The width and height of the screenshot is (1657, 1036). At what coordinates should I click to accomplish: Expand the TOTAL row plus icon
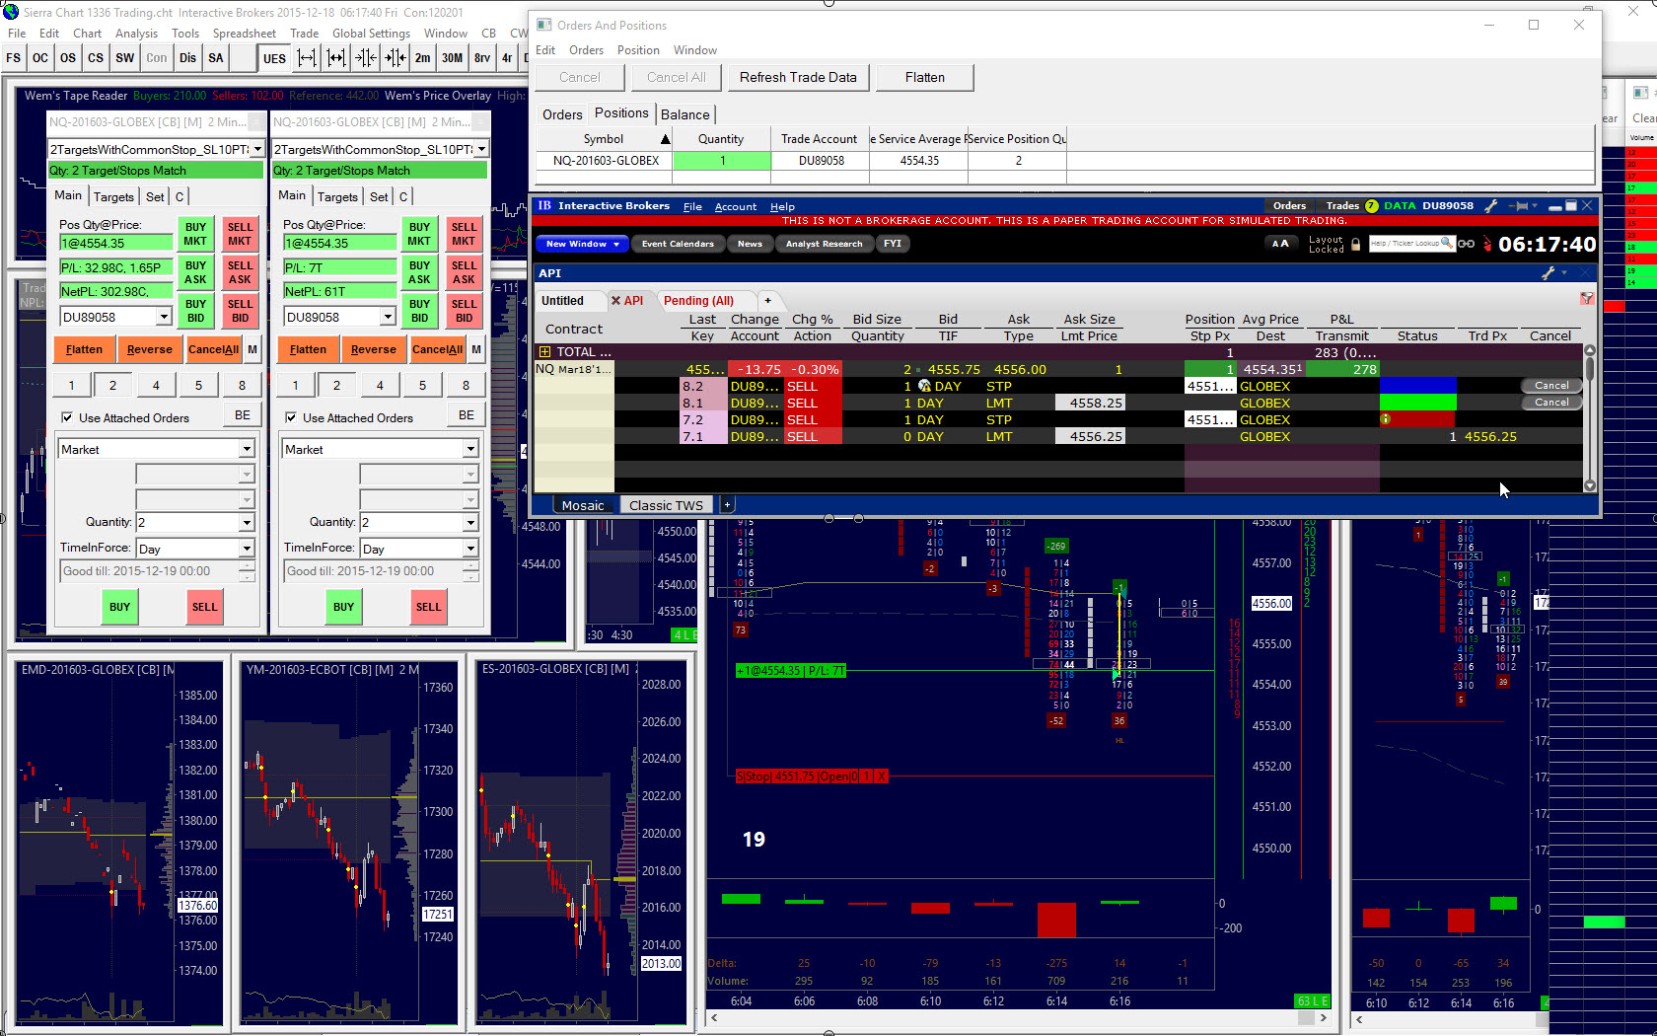click(544, 352)
